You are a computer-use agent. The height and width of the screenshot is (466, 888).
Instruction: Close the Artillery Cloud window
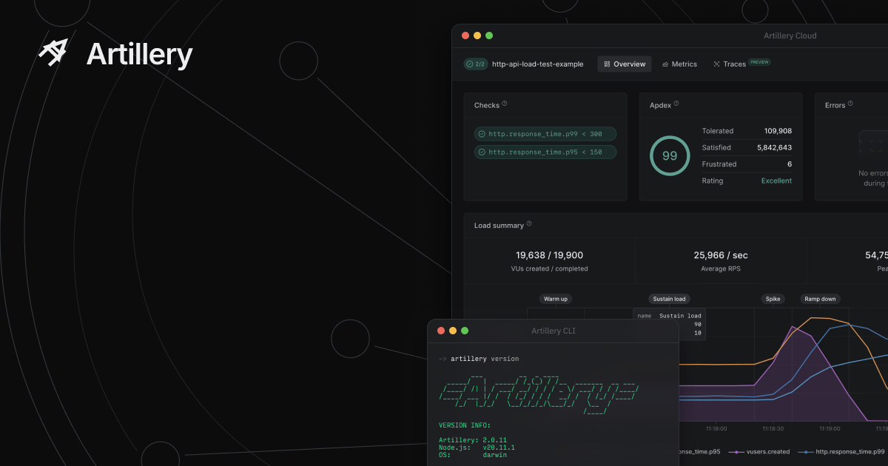coord(465,36)
